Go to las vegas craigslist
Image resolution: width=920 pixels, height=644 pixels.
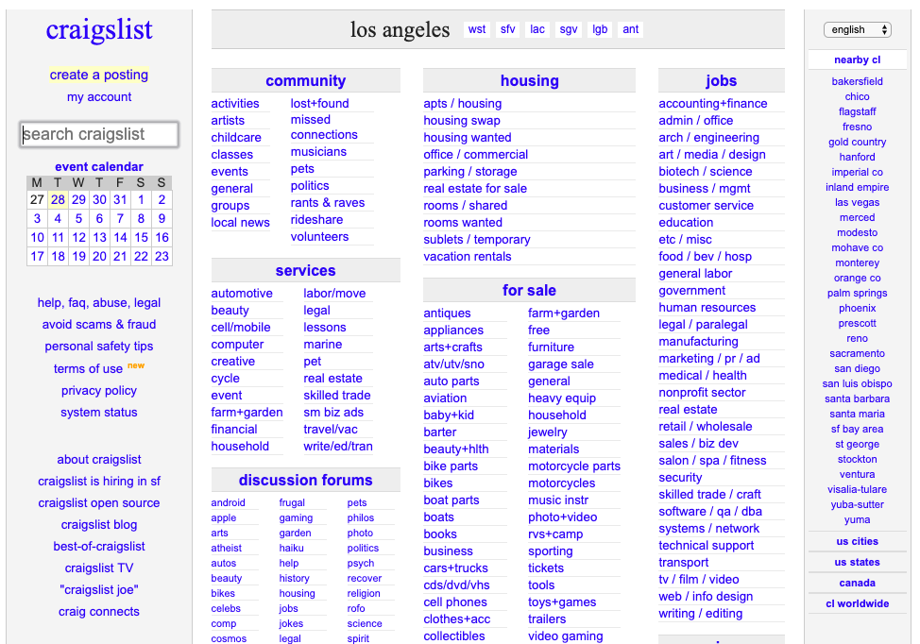(857, 202)
